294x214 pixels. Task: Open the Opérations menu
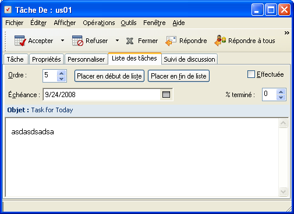point(99,23)
